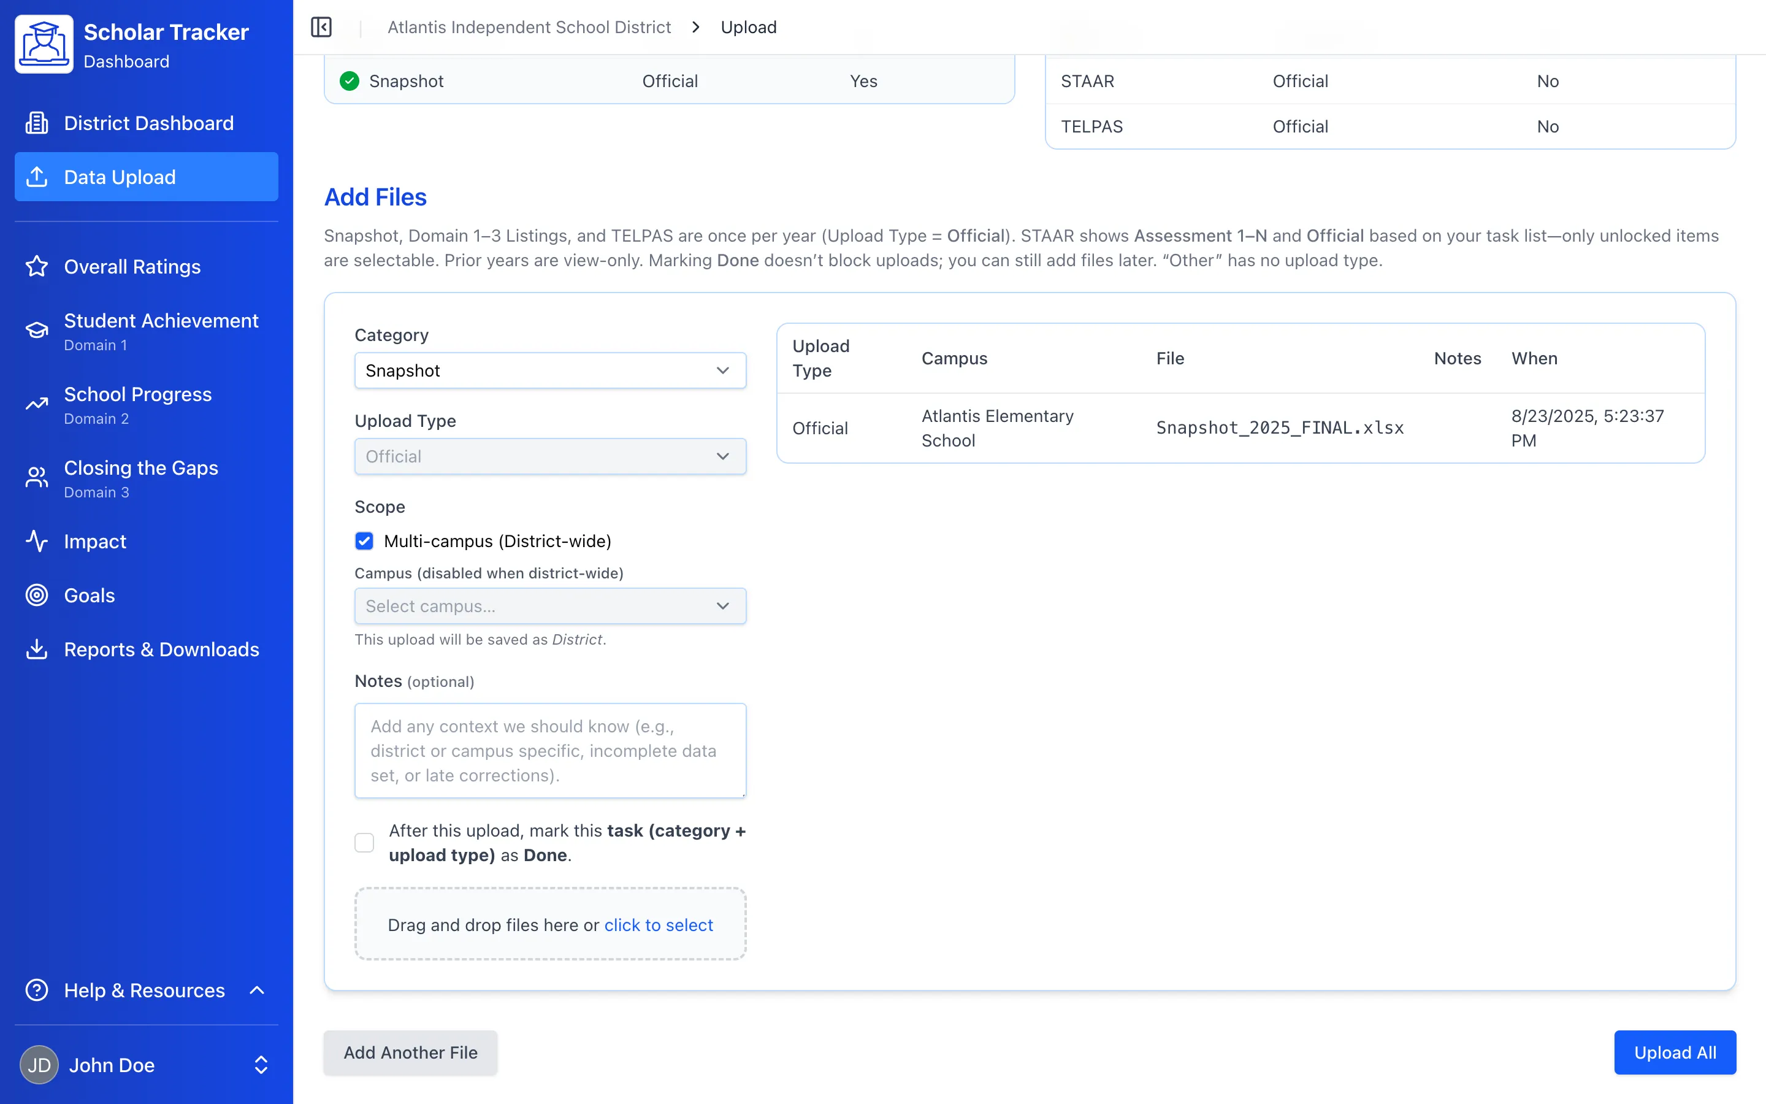Image resolution: width=1766 pixels, height=1104 pixels.
Task: Click inside the Notes text area
Action: point(549,751)
